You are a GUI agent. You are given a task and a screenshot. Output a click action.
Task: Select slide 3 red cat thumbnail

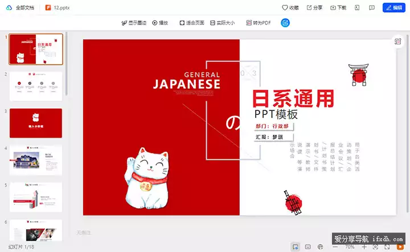(x=36, y=123)
